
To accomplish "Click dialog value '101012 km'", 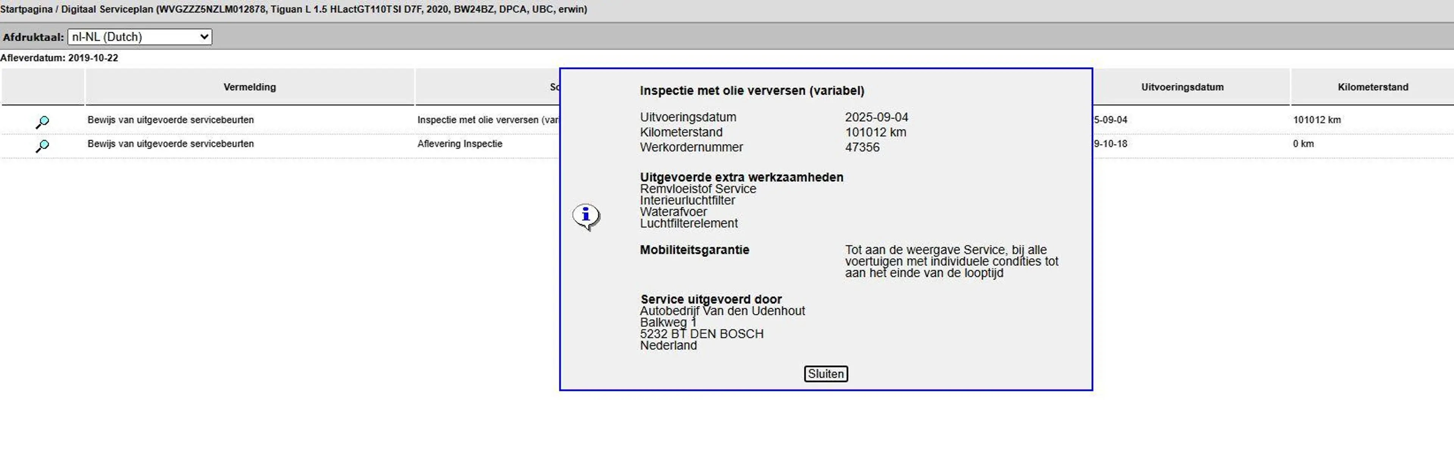I will 875,132.
